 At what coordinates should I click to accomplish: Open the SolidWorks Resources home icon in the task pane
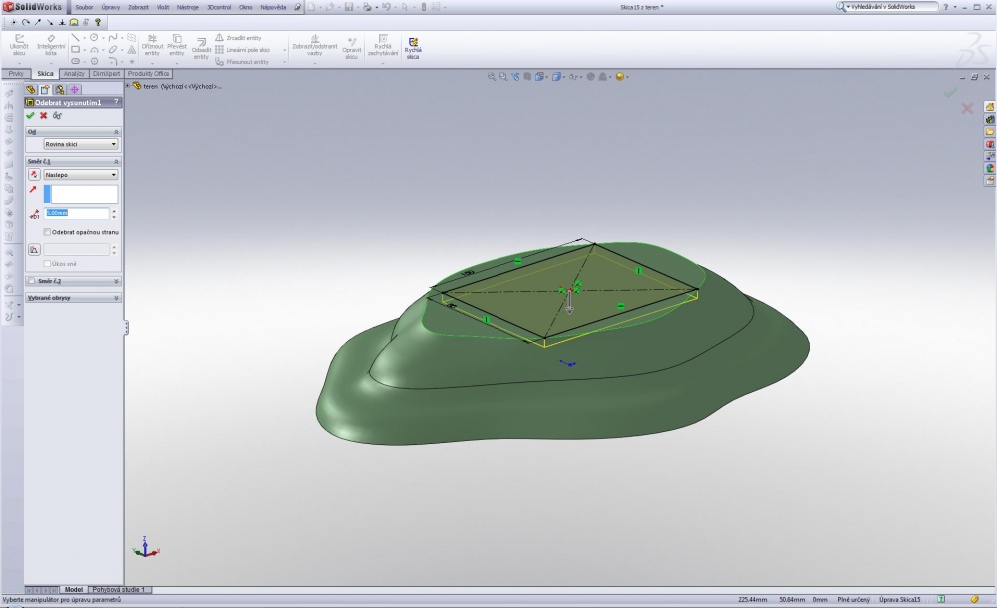click(989, 107)
